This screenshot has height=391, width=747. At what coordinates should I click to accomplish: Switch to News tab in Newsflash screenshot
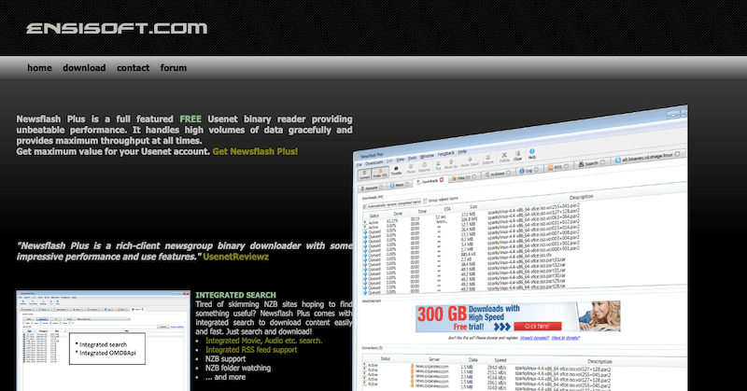[x=400, y=185]
